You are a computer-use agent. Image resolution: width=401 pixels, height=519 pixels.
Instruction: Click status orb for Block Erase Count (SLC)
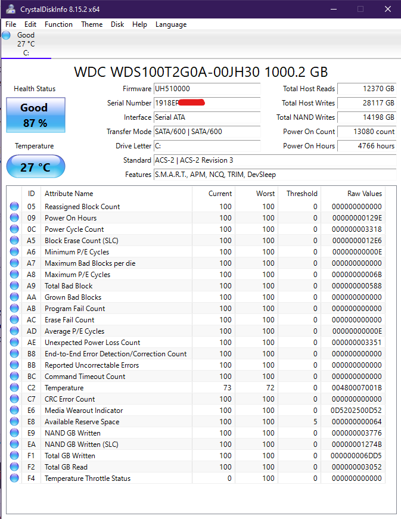[14, 240]
